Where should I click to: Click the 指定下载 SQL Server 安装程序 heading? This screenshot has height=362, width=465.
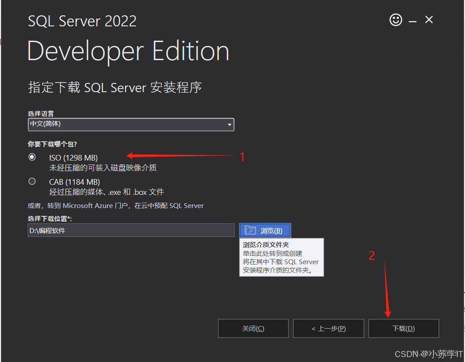point(115,87)
